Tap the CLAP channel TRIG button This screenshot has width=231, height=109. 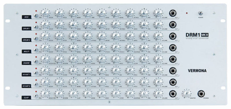[36, 96]
